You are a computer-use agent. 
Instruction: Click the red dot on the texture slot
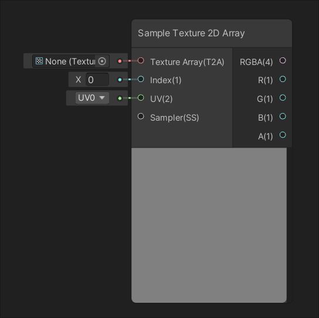[120, 61]
